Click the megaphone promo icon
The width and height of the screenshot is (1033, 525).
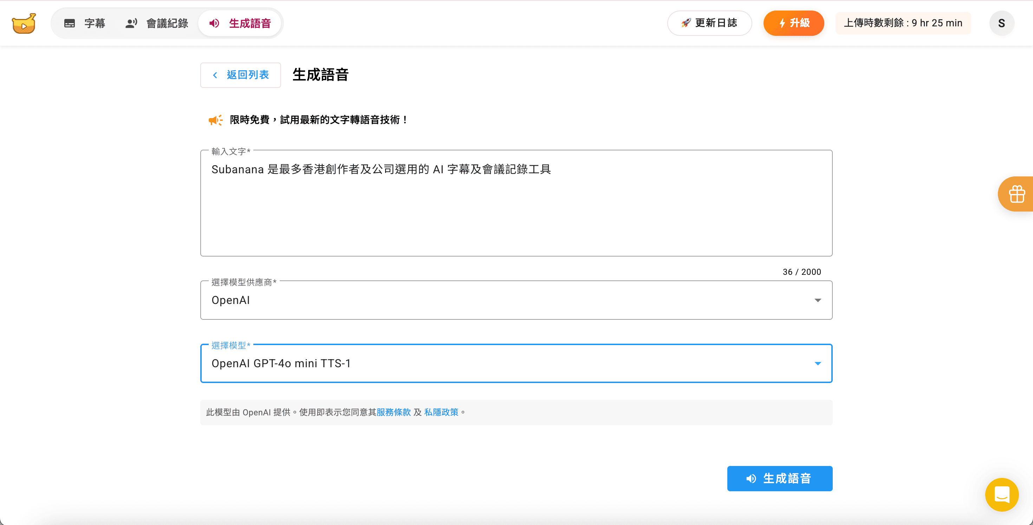[215, 120]
